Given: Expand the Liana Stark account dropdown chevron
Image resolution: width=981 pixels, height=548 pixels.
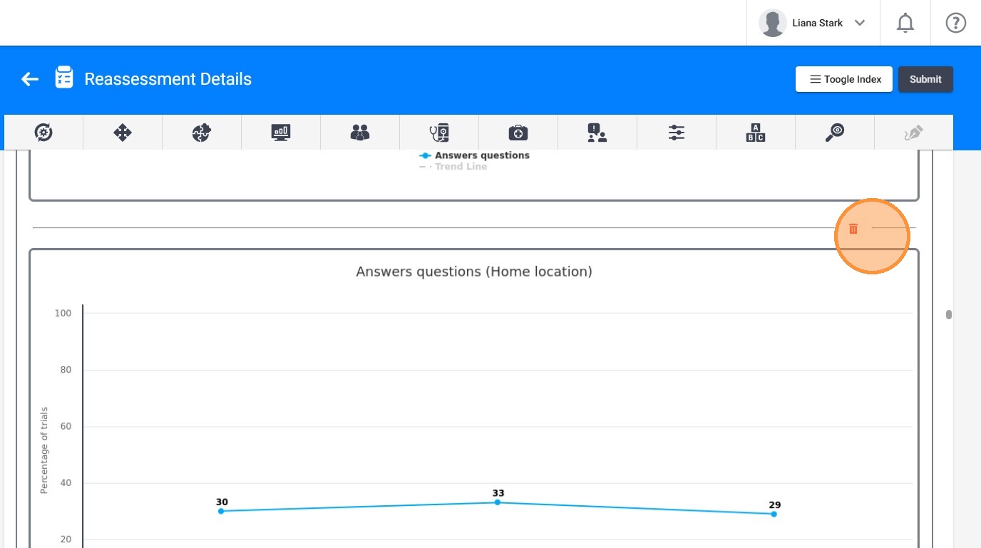Looking at the screenshot, I should (860, 23).
